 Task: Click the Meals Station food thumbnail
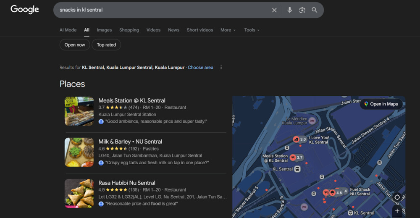(x=79, y=111)
